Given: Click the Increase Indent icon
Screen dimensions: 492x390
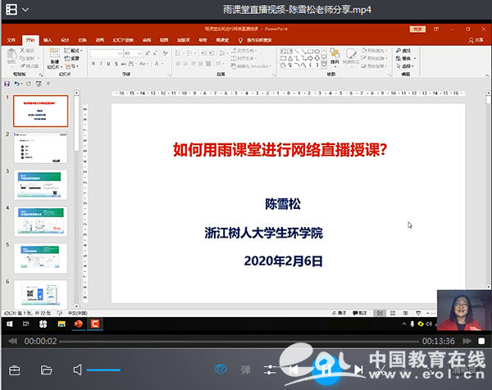Looking at the screenshot, I should coord(212,53).
